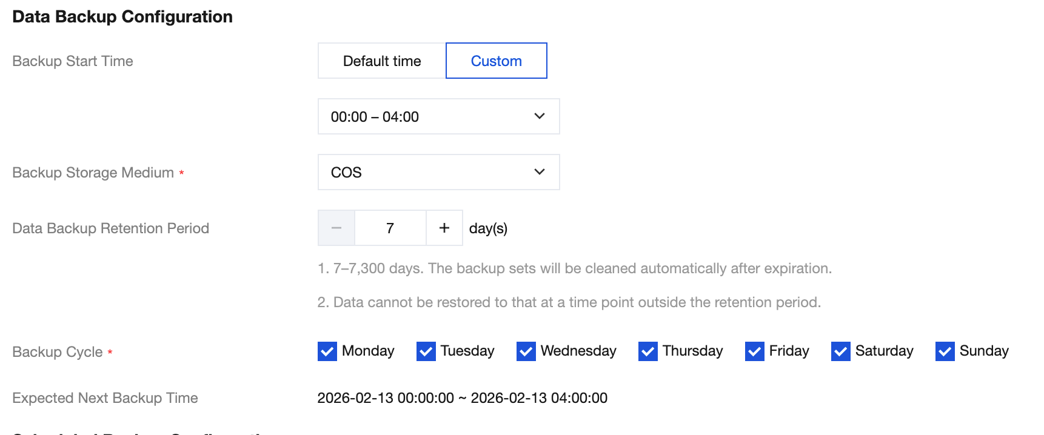1044x435 pixels.
Task: Select the Default time option
Action: (382, 61)
